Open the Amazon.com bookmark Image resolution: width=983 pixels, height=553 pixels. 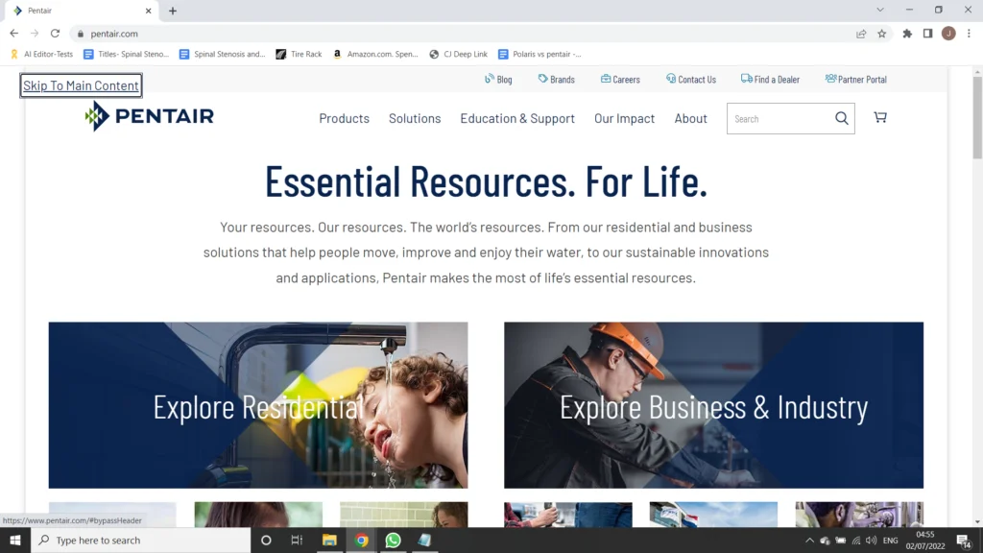coord(375,54)
